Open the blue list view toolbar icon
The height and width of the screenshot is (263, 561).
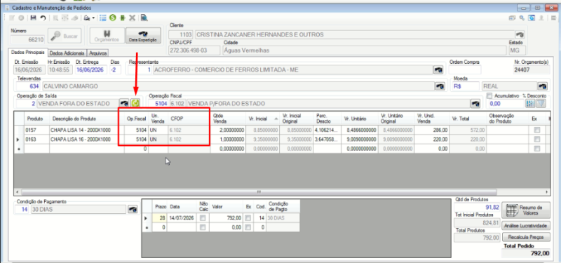(103, 18)
